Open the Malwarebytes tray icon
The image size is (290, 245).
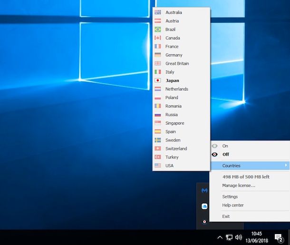204,190
